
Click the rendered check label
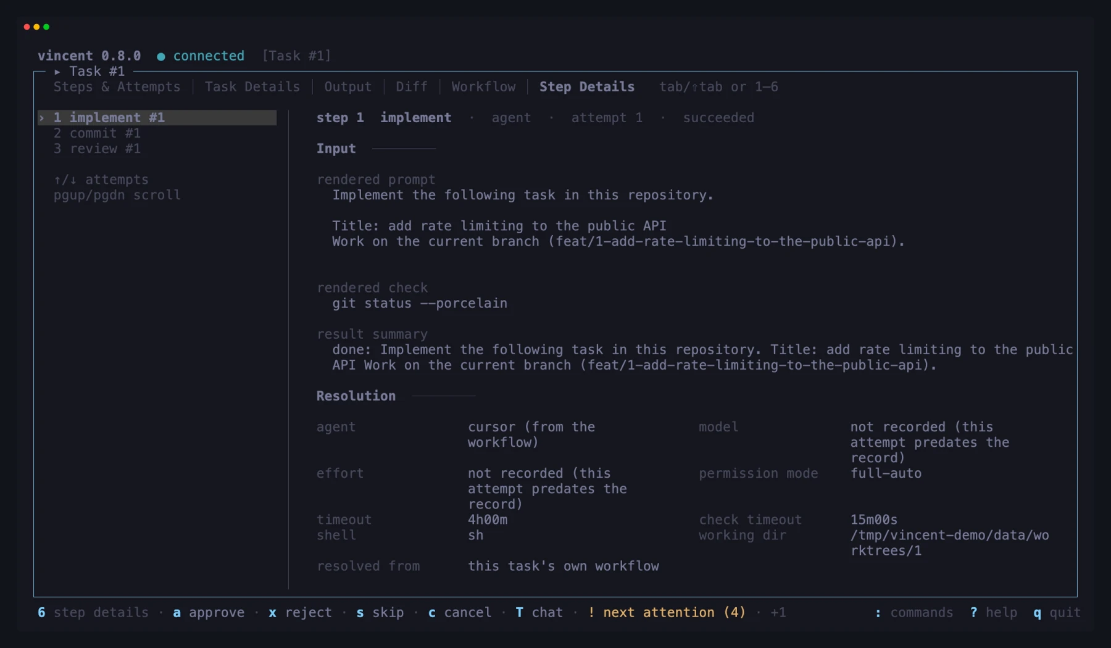click(372, 288)
